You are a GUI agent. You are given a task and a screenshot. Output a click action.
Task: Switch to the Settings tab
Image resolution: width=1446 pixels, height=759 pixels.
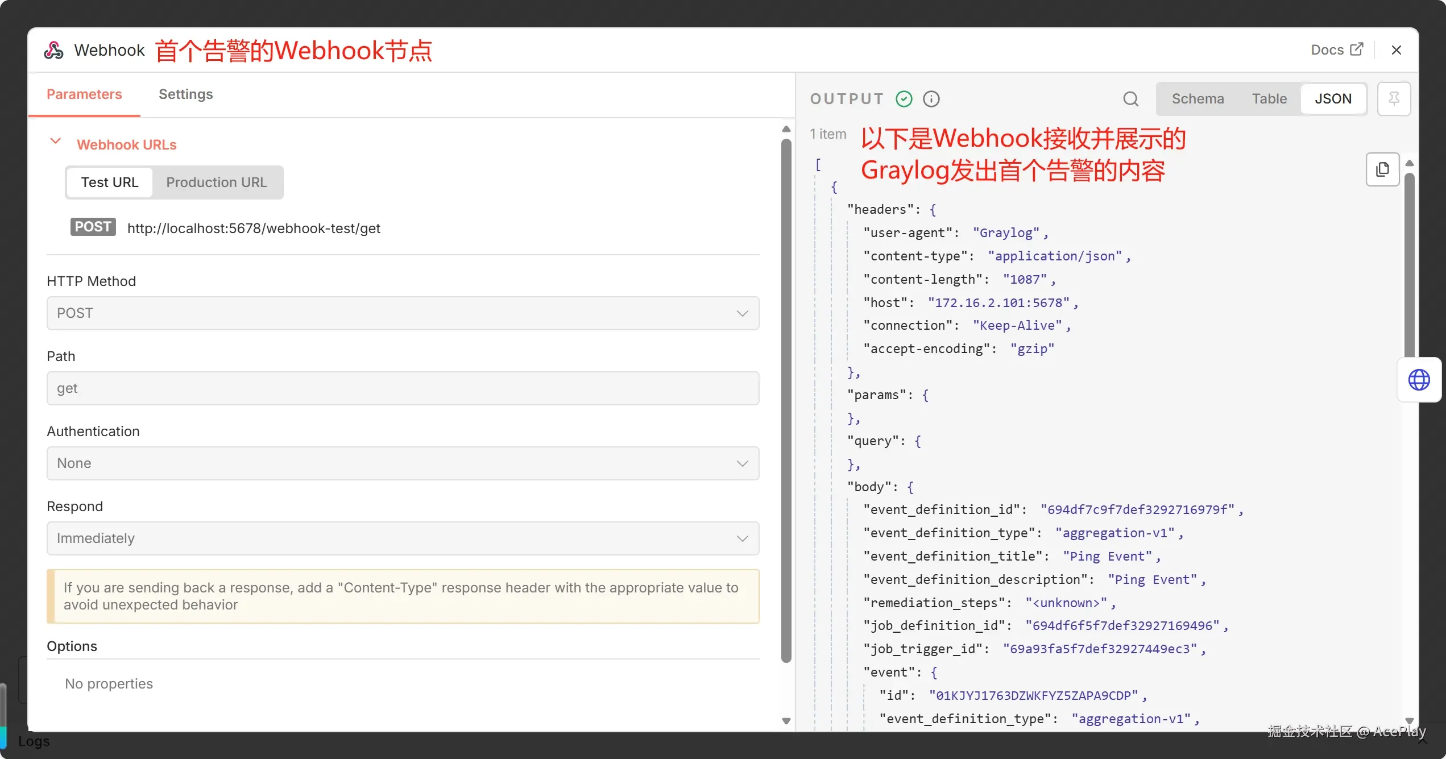[185, 94]
